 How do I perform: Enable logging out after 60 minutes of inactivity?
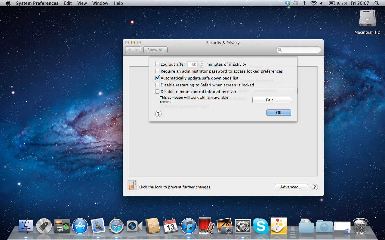coord(157,64)
